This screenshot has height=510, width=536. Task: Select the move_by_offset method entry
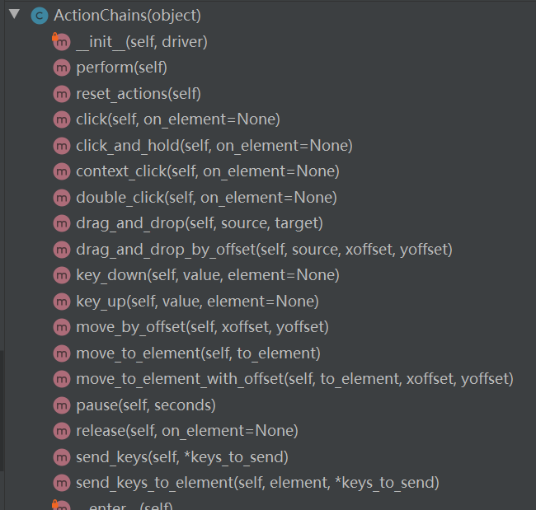click(202, 327)
